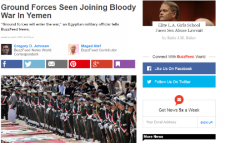Click the SIGN UP button
Screen dimensions: 225x143
(x=206, y=122)
